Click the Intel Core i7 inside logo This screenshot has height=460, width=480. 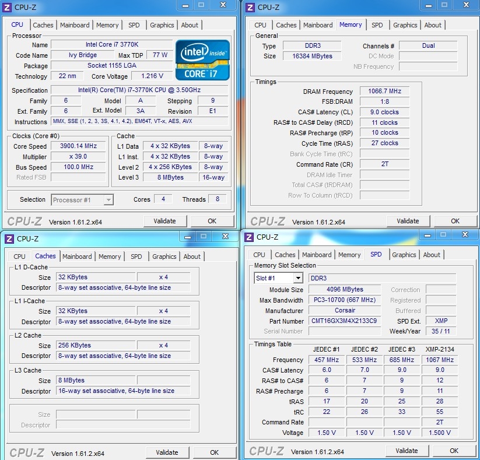203,59
